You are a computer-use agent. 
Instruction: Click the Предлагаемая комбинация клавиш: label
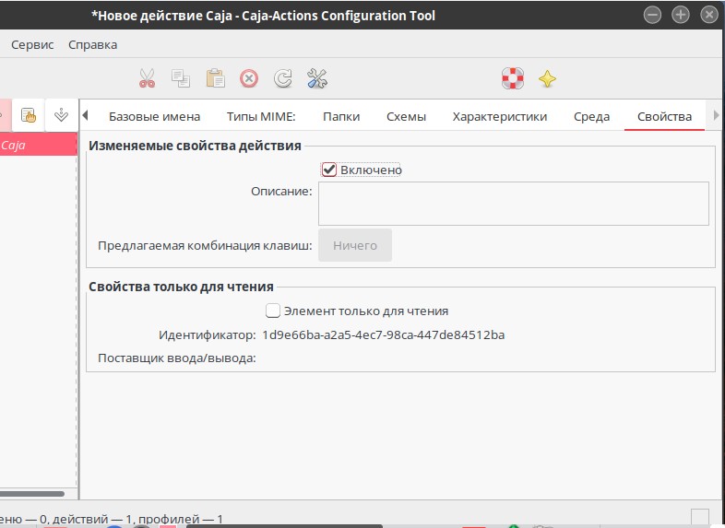click(x=205, y=245)
